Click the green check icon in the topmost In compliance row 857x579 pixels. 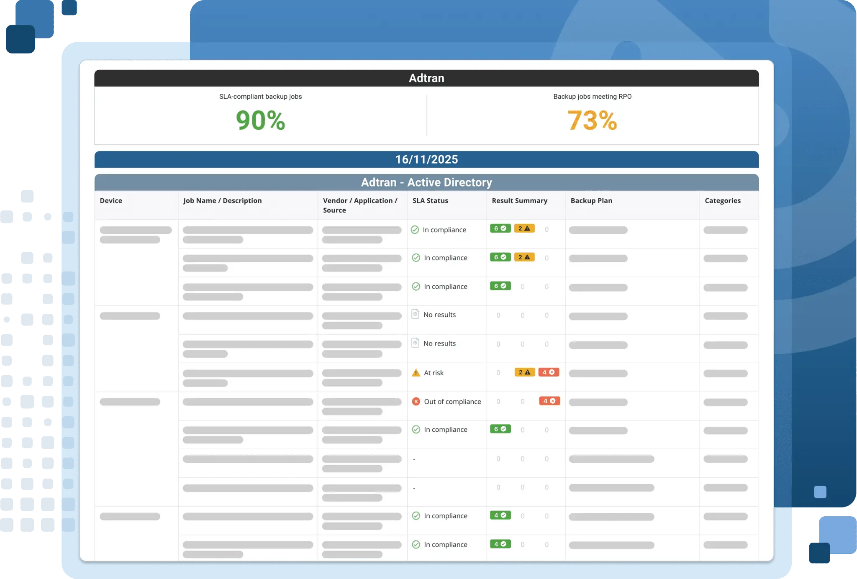click(415, 230)
